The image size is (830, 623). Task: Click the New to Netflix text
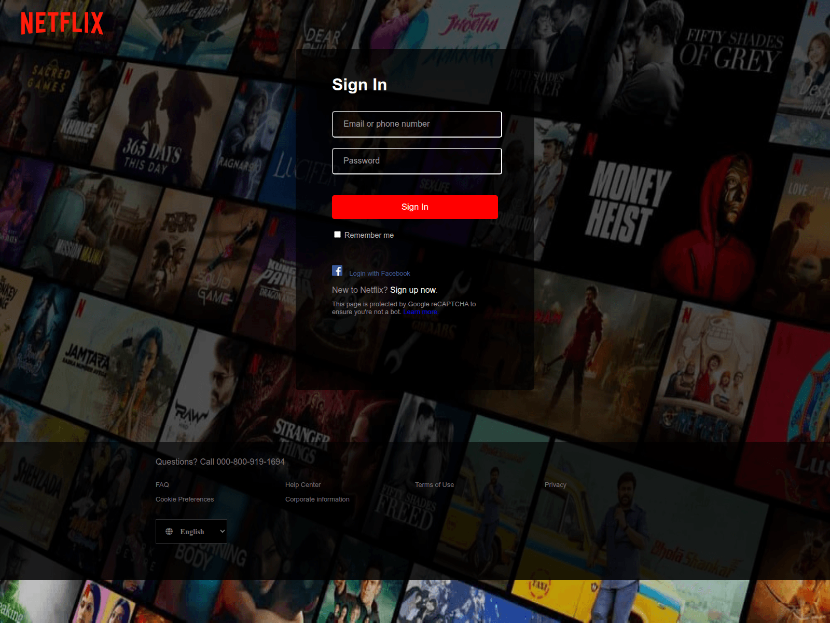(x=359, y=290)
